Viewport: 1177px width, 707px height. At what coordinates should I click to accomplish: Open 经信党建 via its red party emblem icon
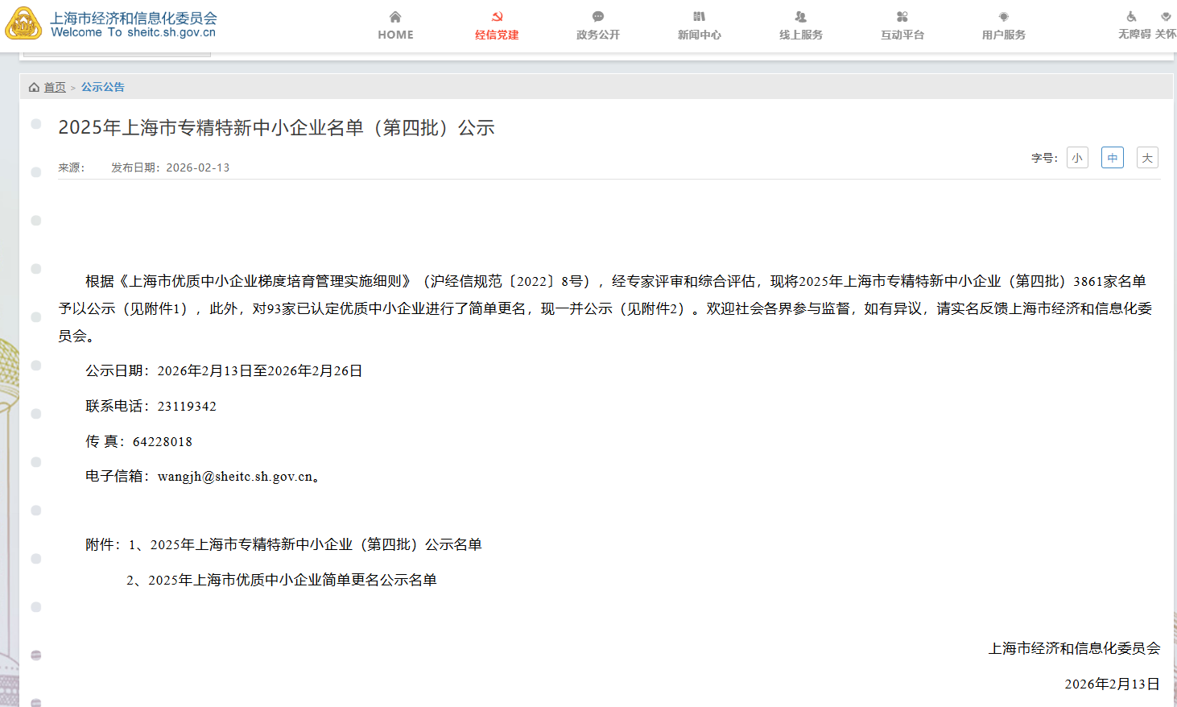point(497,17)
